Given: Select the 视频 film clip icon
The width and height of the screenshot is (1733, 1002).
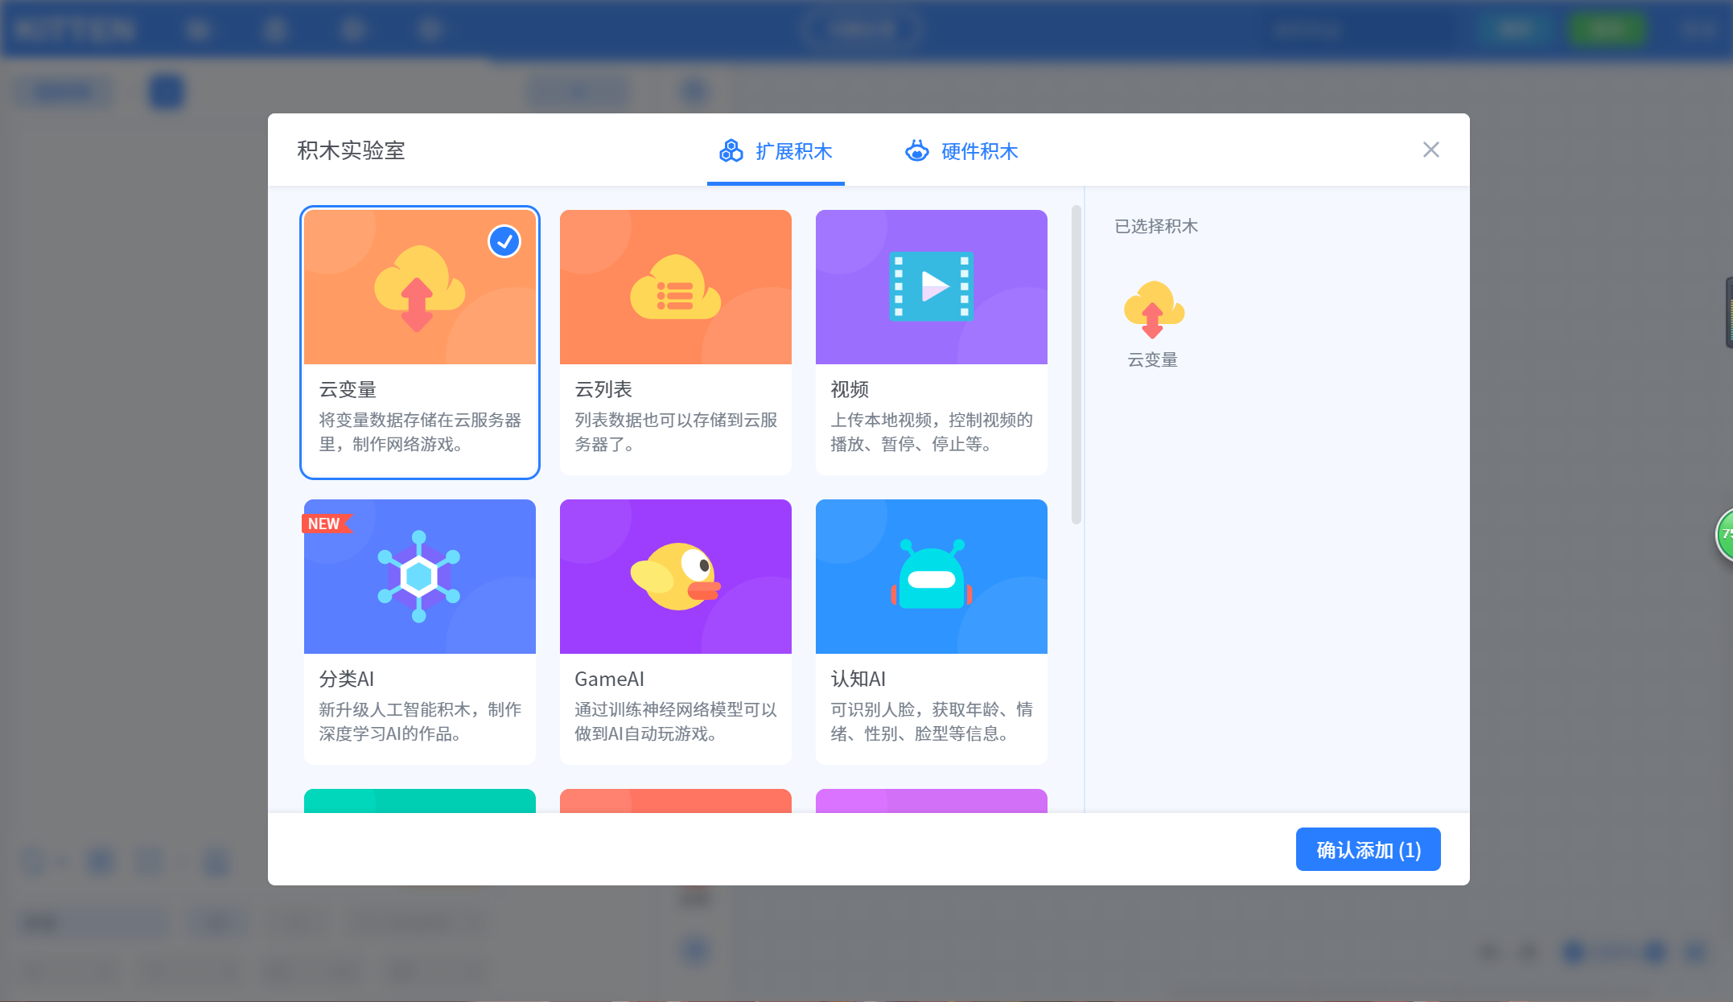Looking at the screenshot, I should [931, 286].
